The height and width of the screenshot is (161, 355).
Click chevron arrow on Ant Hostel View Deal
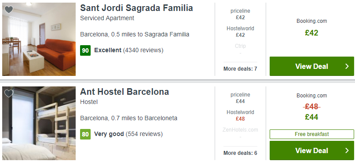(347, 150)
